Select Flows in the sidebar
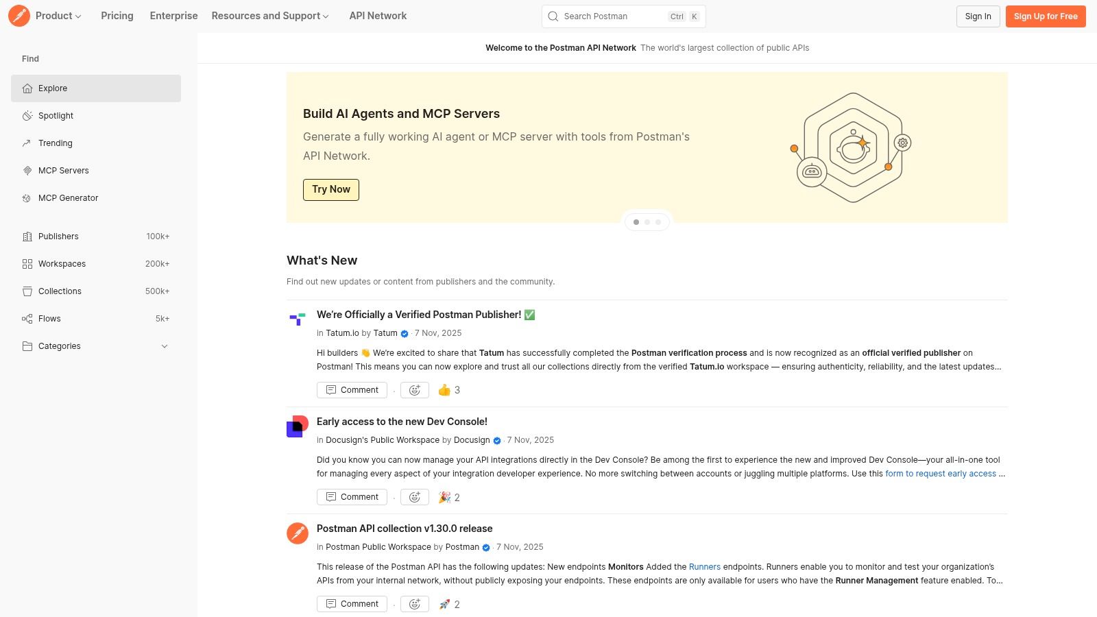The image size is (1097, 617). 49,318
